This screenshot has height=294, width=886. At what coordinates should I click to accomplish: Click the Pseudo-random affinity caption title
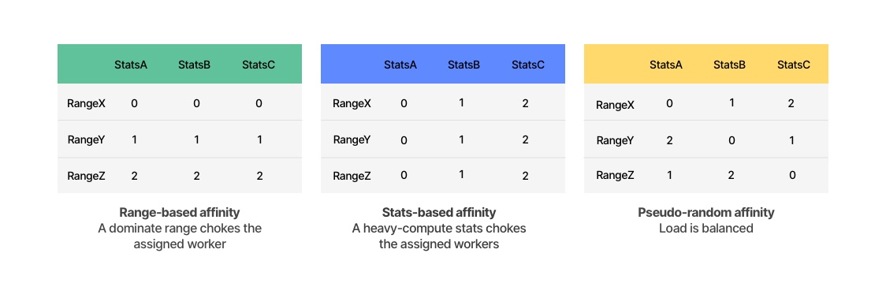[705, 213]
